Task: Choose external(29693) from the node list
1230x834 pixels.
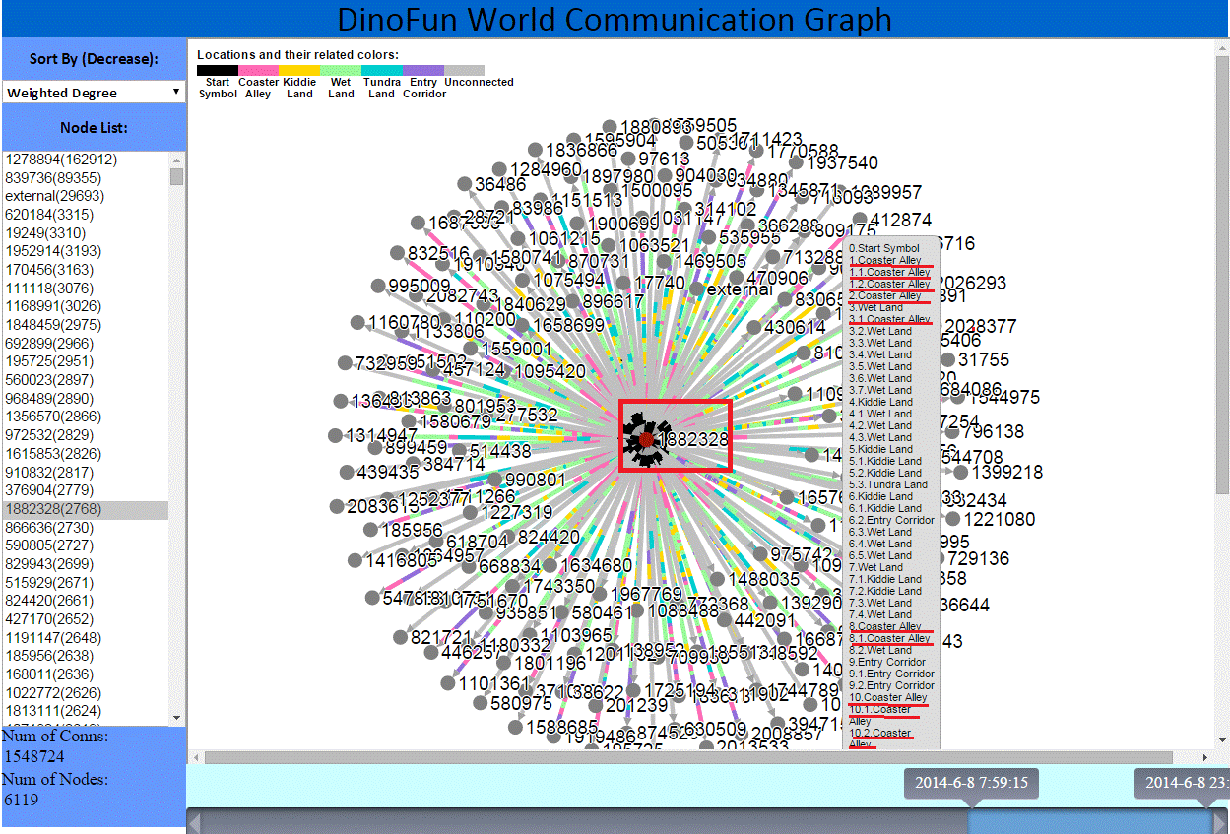Action: [x=55, y=196]
